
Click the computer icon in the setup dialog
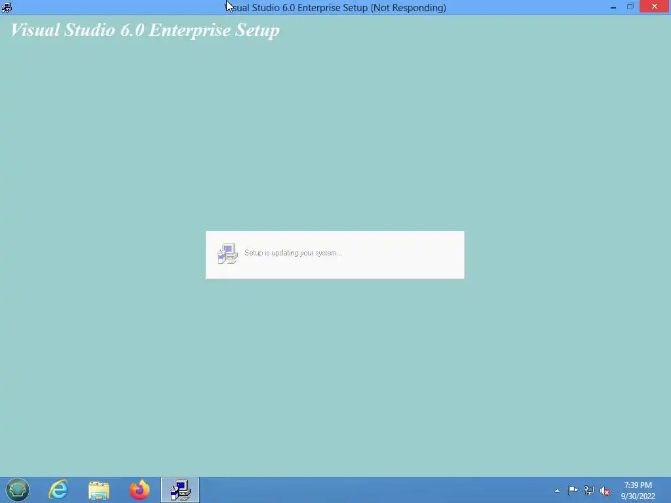coord(227,253)
